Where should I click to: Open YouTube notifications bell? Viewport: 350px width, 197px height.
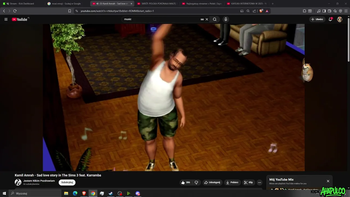point(330,19)
